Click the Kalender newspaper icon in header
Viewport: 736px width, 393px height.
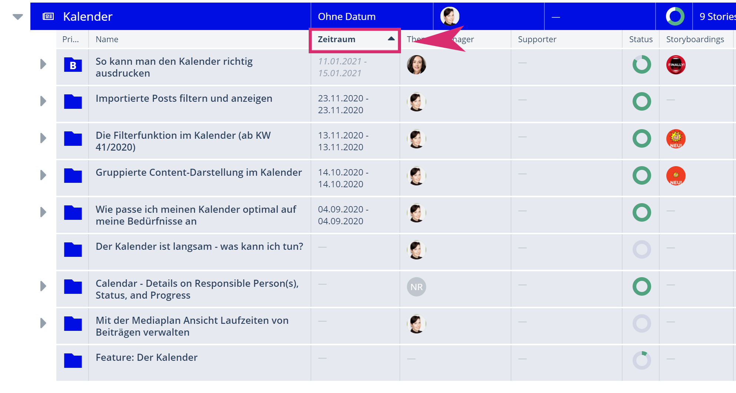click(48, 16)
